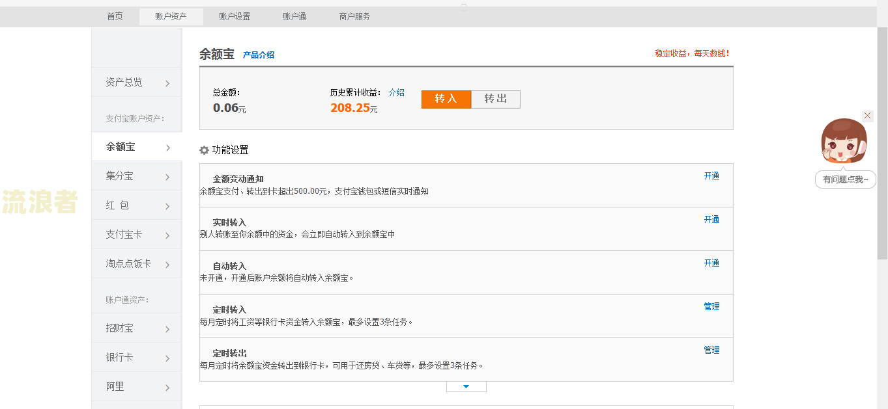Click the 功能设置 gear icon
Screen dimensions: 888x409
[x=204, y=150]
